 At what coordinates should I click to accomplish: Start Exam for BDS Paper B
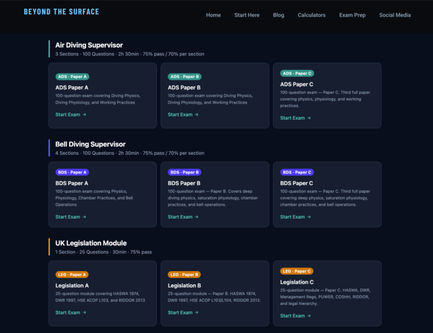183,217
